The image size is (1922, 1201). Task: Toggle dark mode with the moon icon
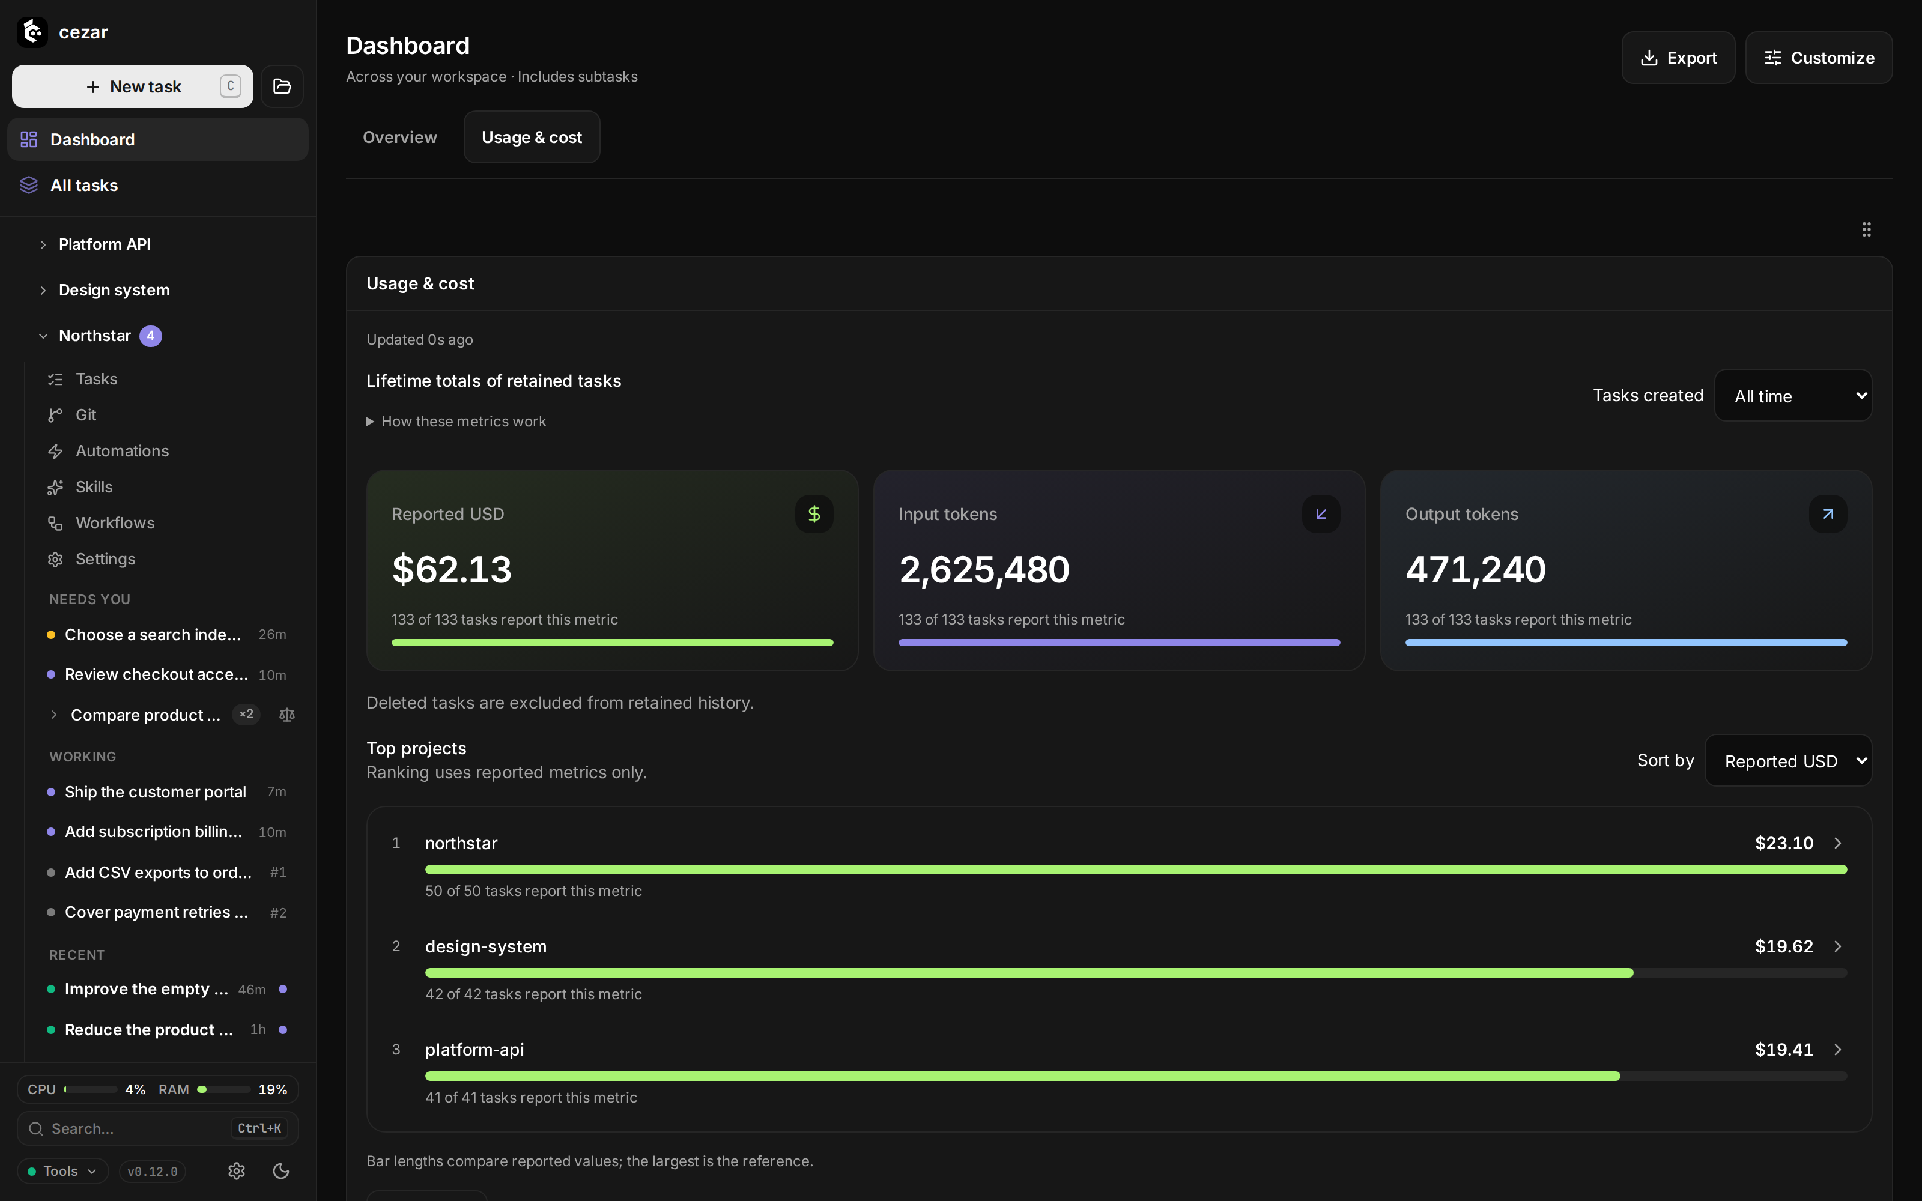tap(281, 1171)
